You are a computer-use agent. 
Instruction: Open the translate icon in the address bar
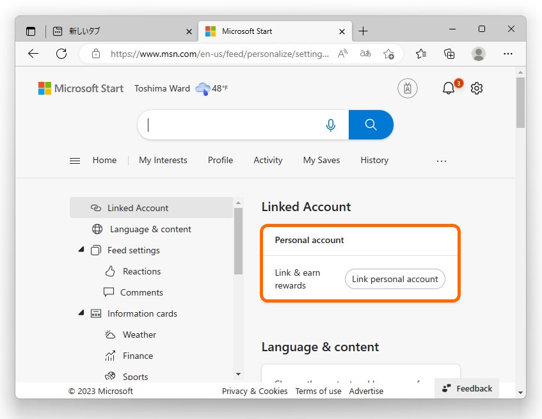click(x=365, y=54)
